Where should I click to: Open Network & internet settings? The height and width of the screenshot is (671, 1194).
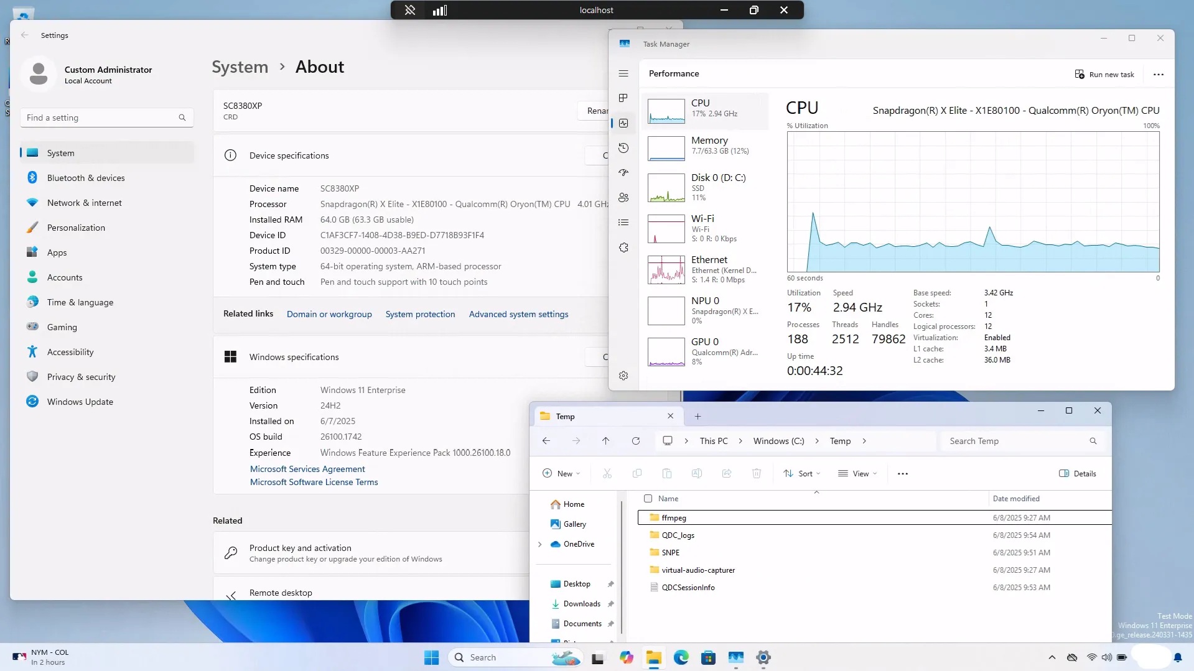106,203
